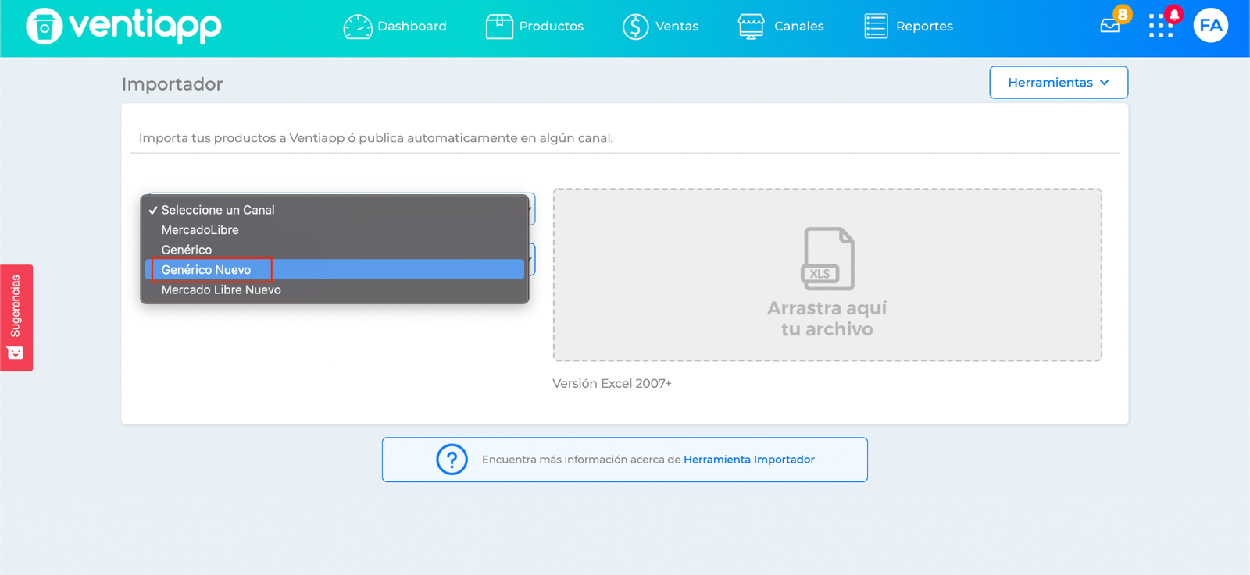Open the Productos section
The width and height of the screenshot is (1250, 575).
point(534,27)
